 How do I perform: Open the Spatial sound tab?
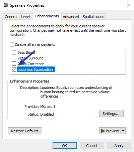point(93,17)
